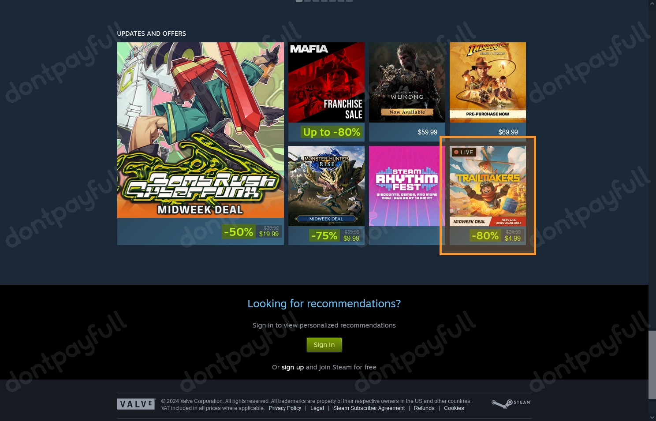The image size is (656, 421).
Task: Open the Legal page
Action: coord(317,408)
